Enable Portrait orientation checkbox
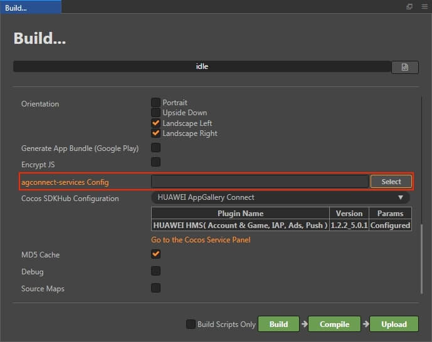The width and height of the screenshot is (432, 342). [x=155, y=102]
